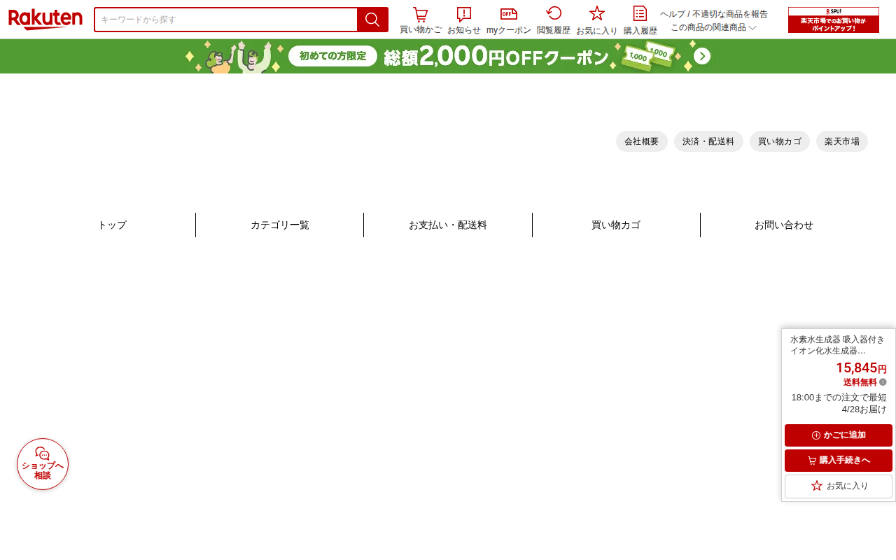Click the 決済・配送料 pill button

coord(708,141)
